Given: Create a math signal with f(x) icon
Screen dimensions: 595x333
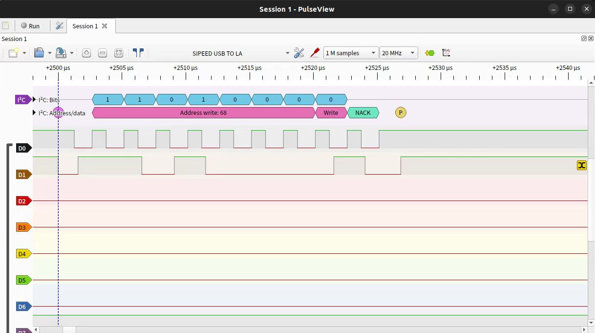Looking at the screenshot, I should coord(446,52).
